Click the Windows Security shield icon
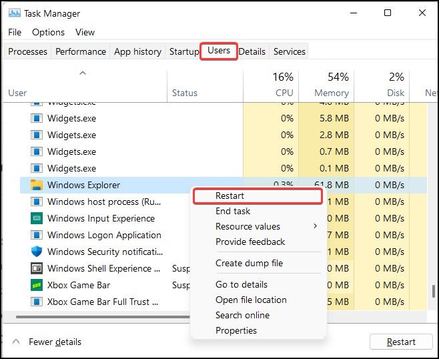 (x=37, y=252)
